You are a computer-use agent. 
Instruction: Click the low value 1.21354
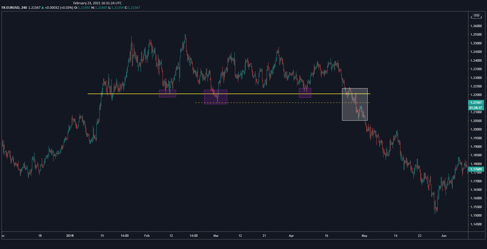pos(117,8)
